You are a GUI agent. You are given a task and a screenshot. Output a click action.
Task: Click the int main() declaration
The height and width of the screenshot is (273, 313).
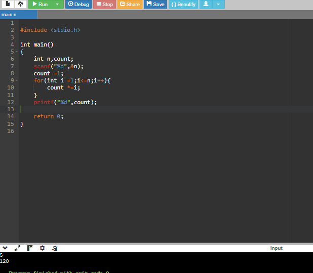[x=37, y=44]
